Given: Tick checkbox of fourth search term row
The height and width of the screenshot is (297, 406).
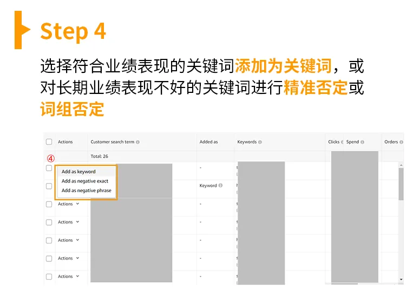Looking at the screenshot, I should (49, 222).
